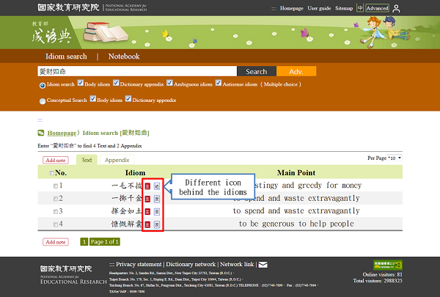The height and width of the screenshot is (297, 440).
Task: Click the idiom search input field
Action: tap(136, 72)
